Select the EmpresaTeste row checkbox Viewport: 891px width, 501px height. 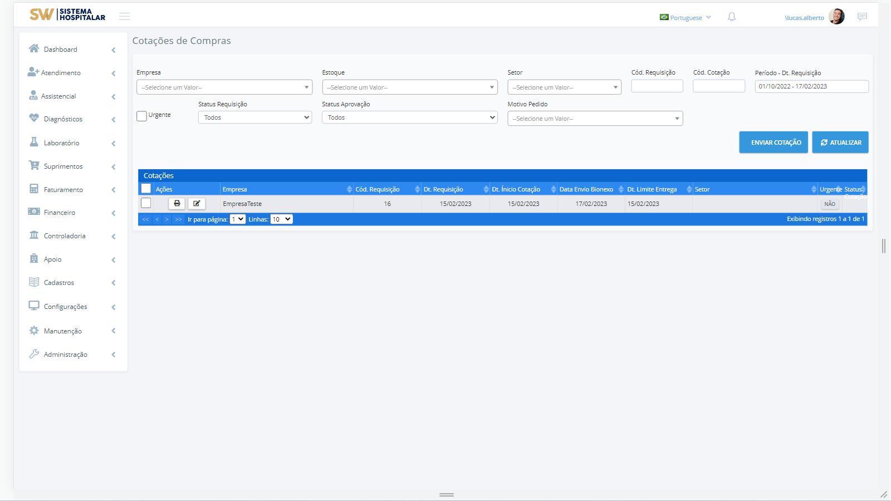pos(146,203)
